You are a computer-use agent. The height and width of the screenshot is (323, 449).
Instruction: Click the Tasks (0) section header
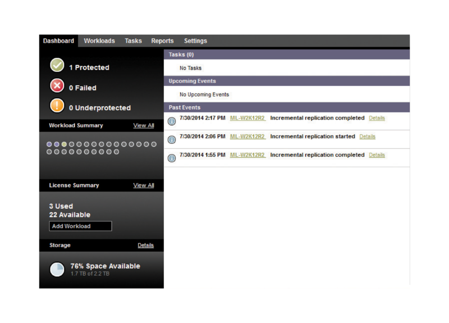tap(287, 54)
